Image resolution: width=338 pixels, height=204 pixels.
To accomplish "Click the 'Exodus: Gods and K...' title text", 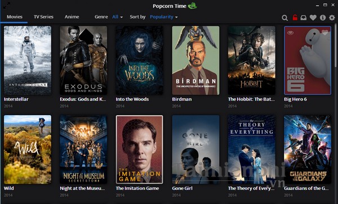I will coord(83,99).
